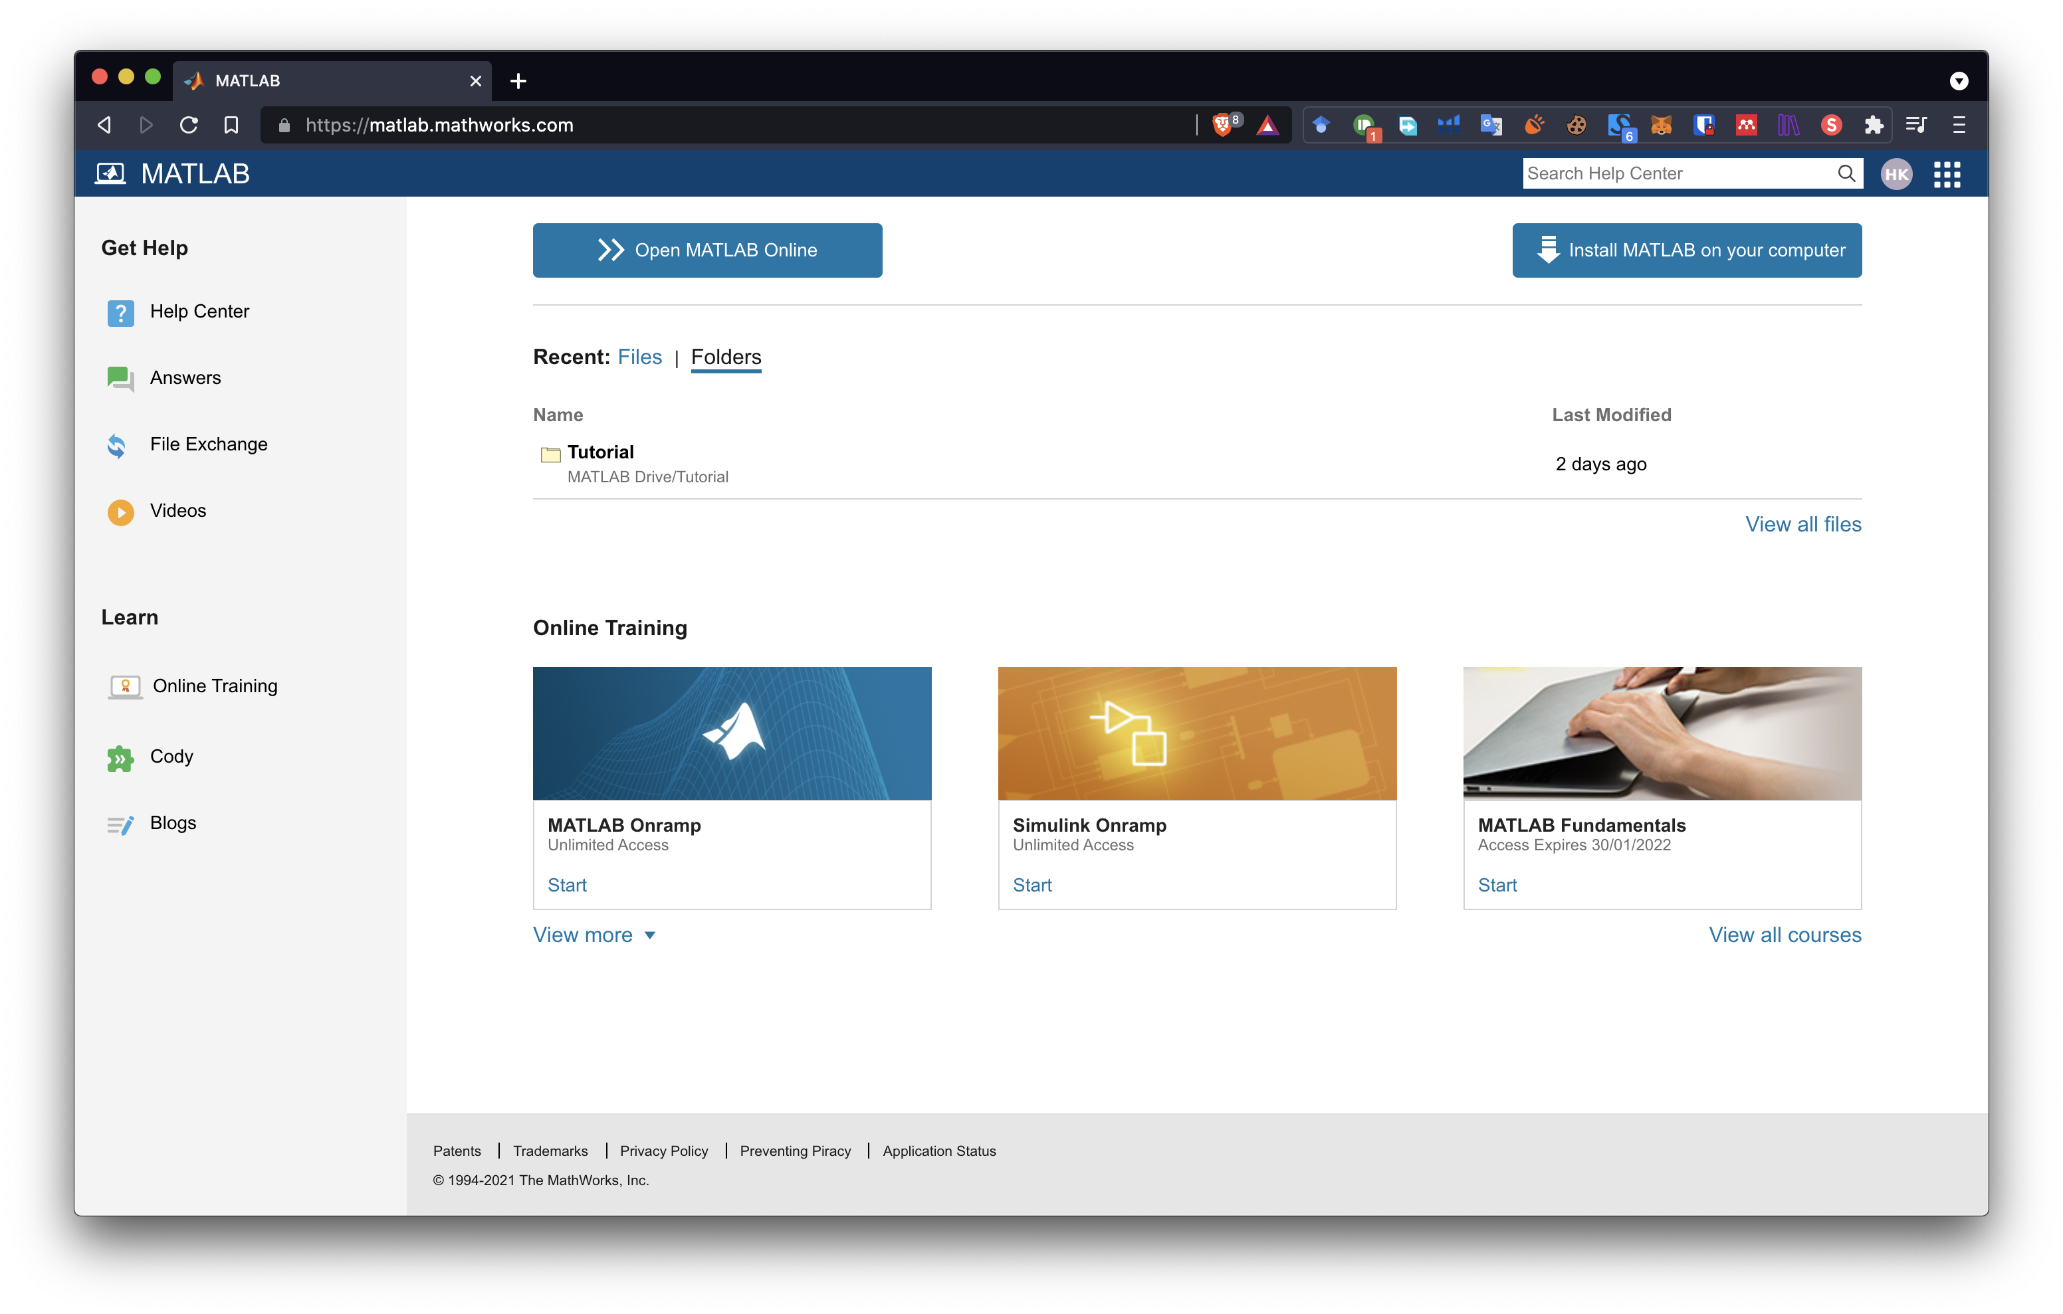
Task: Open the cookie extension icon
Action: tap(1576, 125)
